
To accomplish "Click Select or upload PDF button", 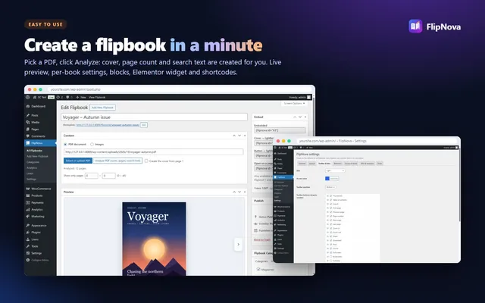I will point(78,161).
